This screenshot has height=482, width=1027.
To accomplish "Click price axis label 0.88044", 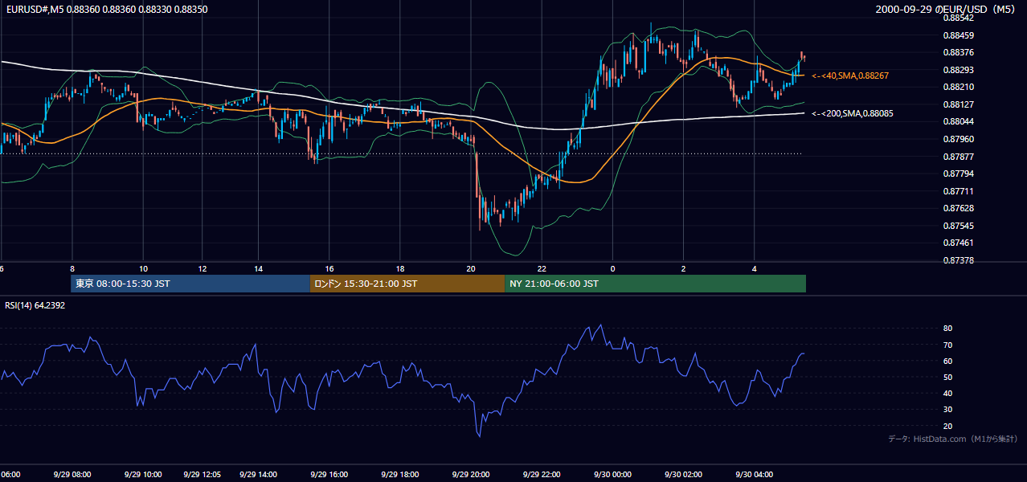I will click(x=959, y=121).
